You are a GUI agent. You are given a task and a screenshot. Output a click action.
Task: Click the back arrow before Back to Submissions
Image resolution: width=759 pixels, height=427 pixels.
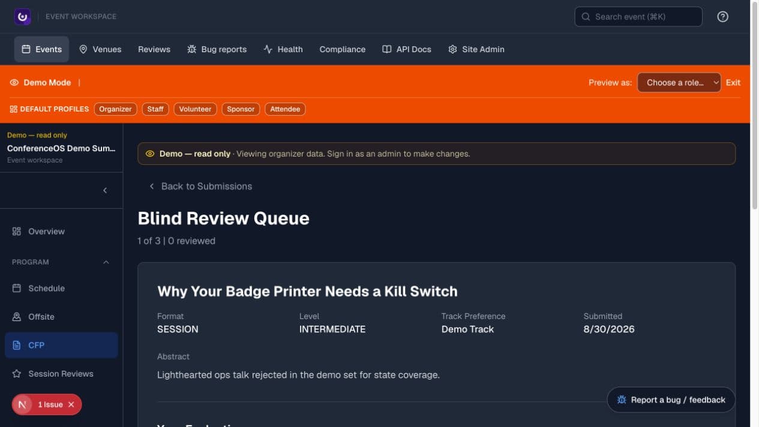pyautogui.click(x=152, y=187)
